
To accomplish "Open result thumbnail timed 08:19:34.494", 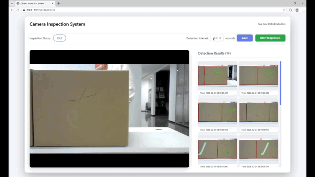I will (x=218, y=76).
